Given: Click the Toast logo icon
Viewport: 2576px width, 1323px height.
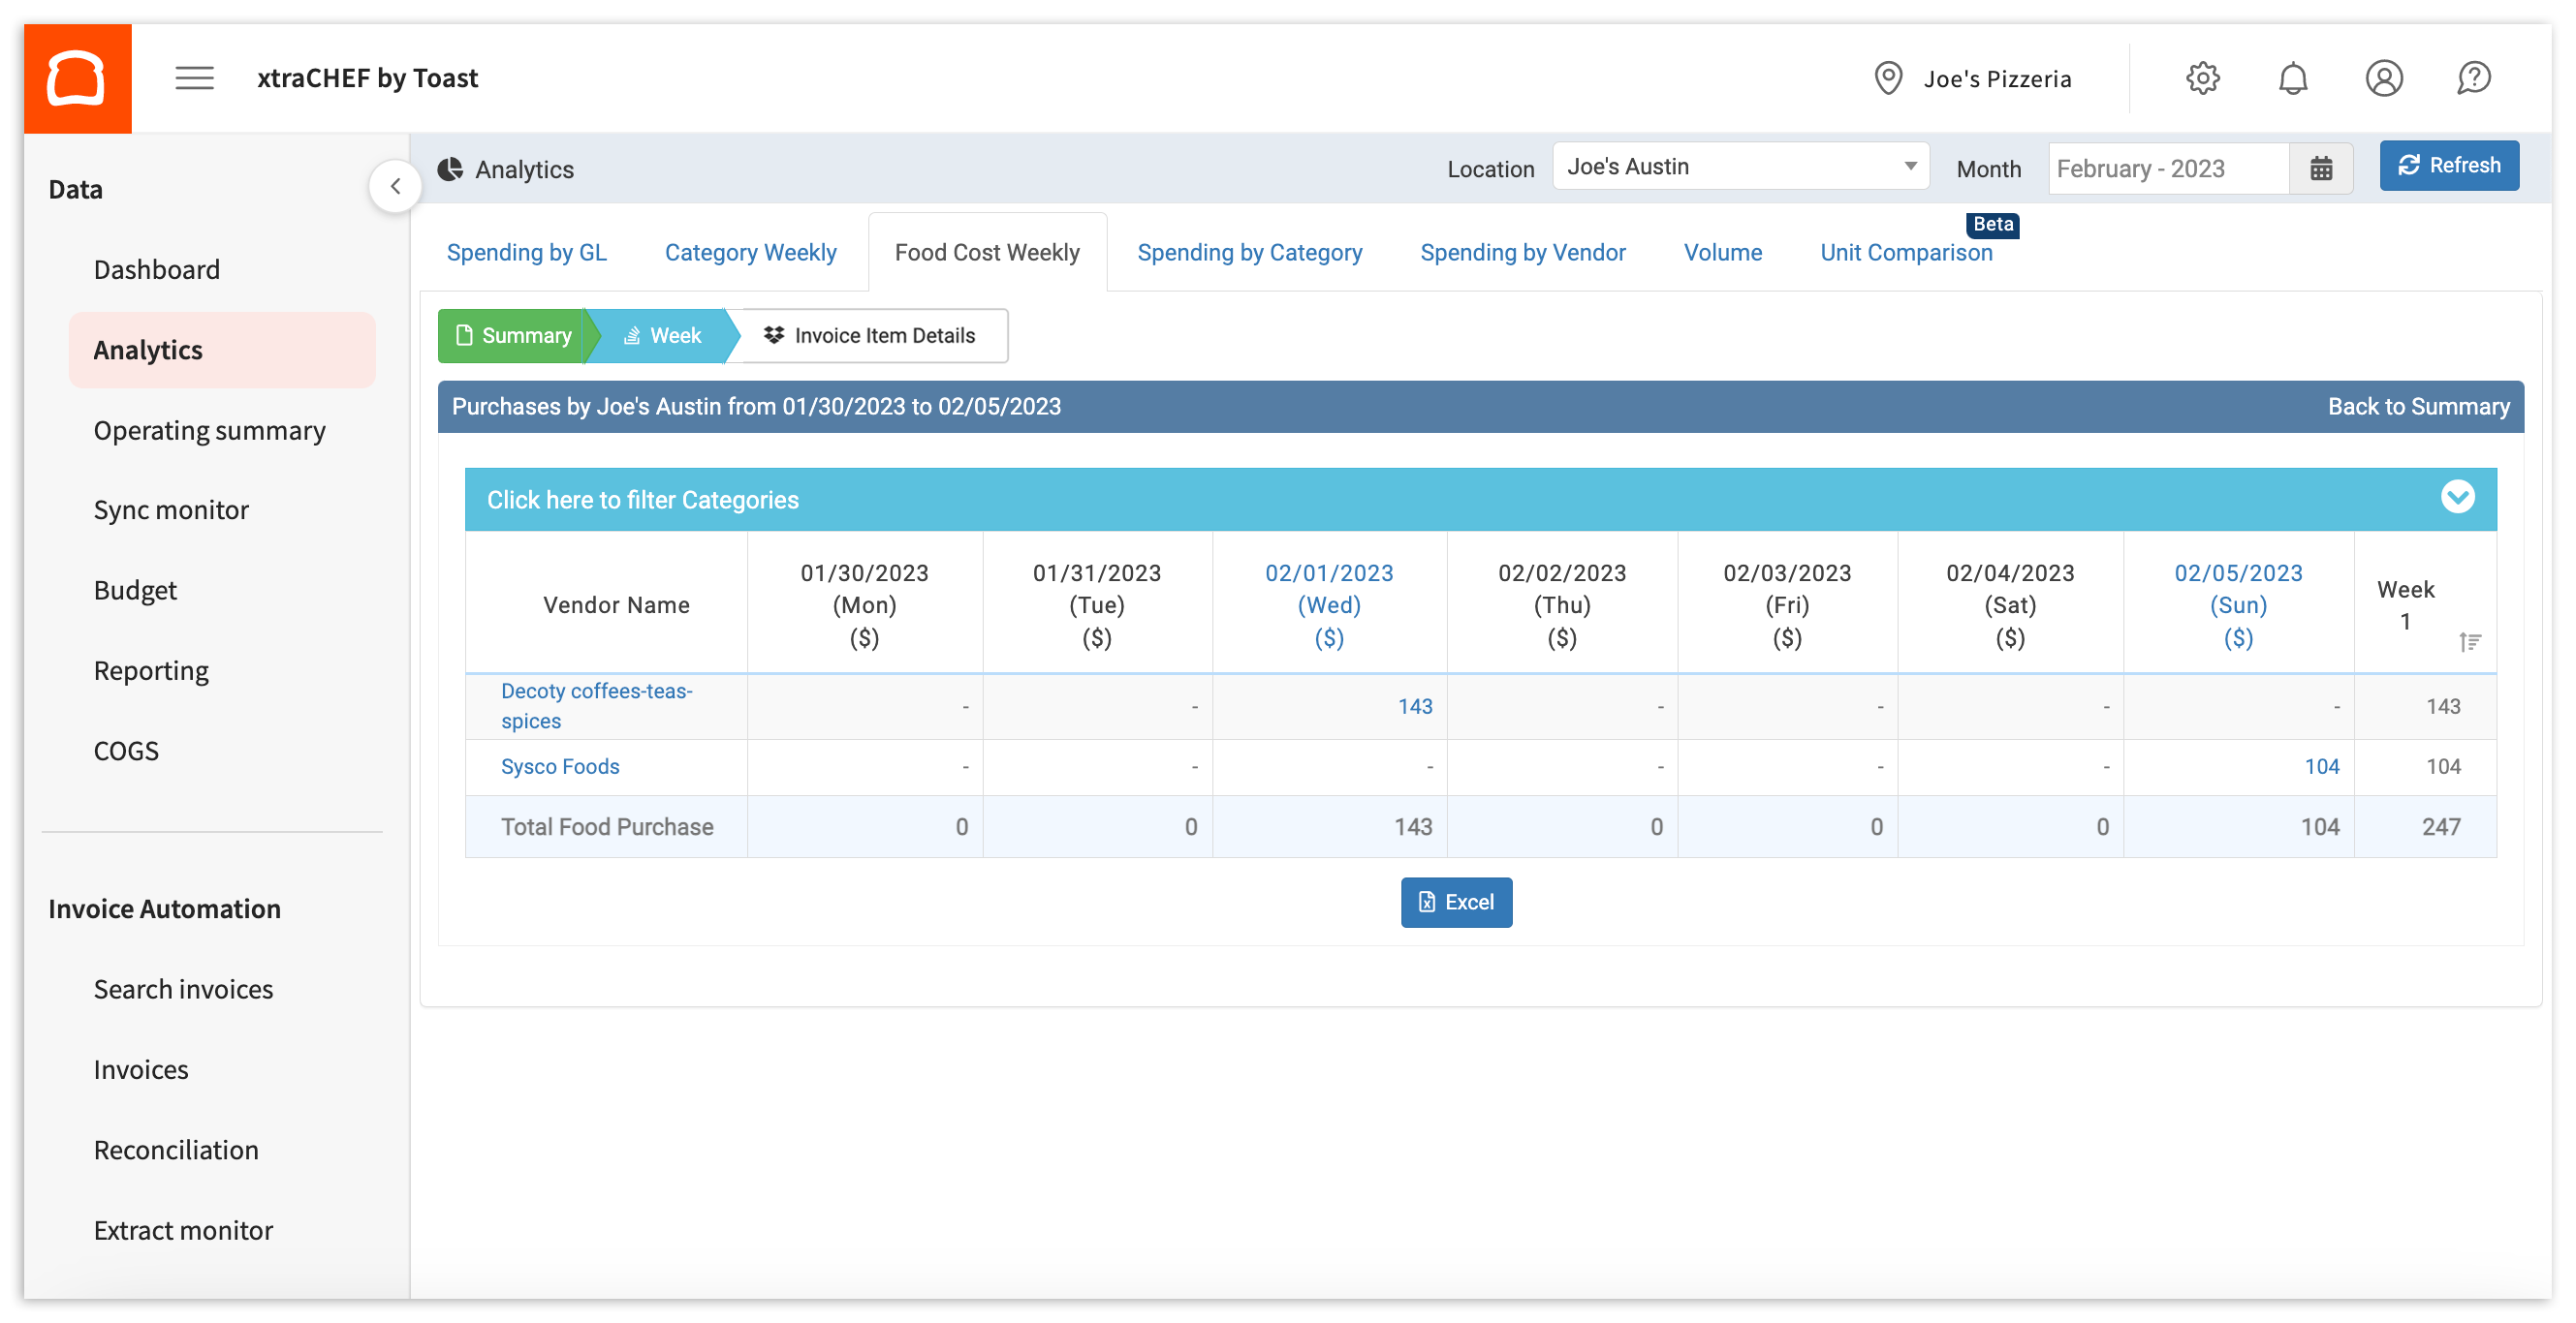Looking at the screenshot, I should (77, 77).
